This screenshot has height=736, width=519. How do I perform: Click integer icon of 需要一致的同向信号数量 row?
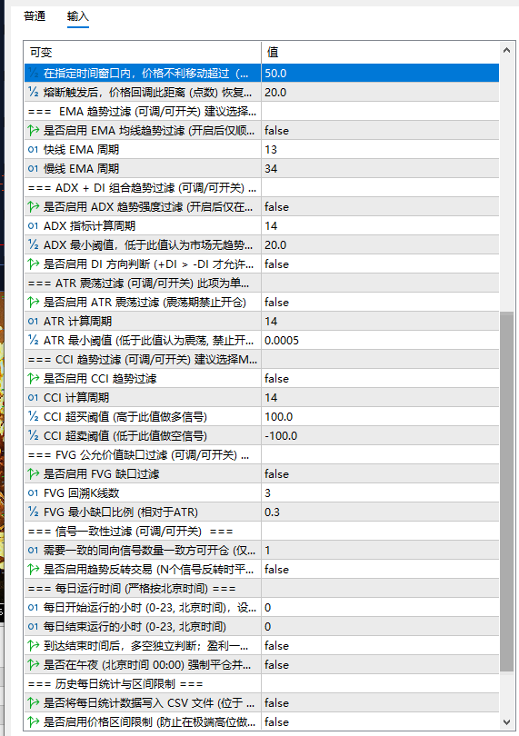[33, 550]
